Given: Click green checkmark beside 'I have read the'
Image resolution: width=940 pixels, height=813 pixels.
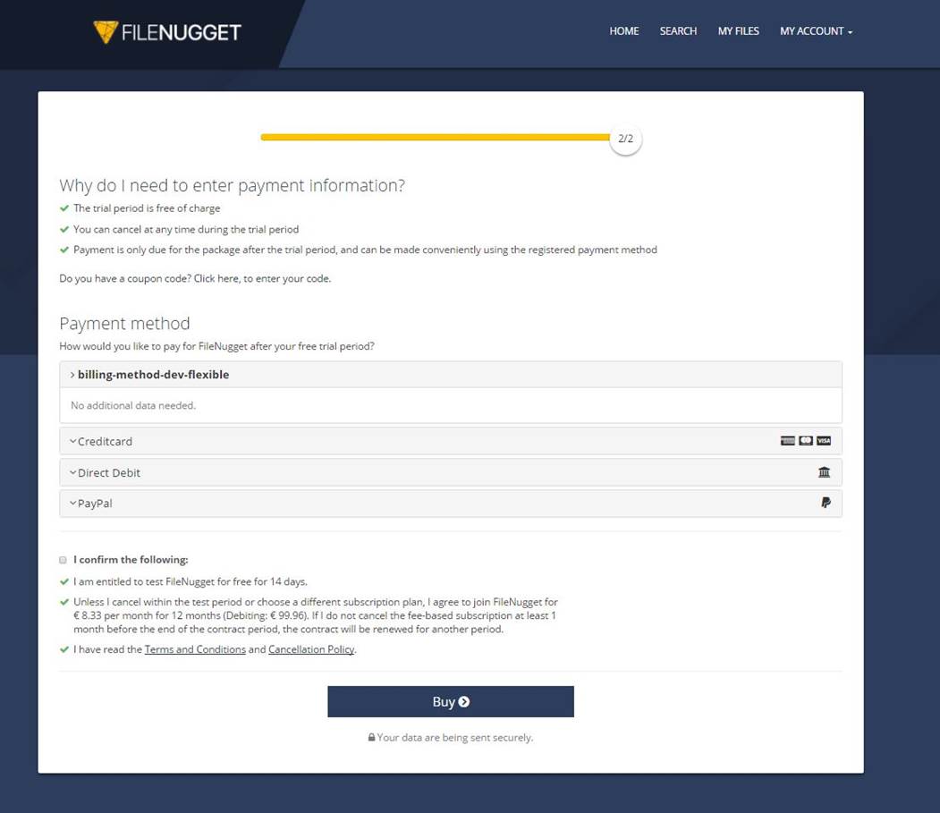Looking at the screenshot, I should click(64, 649).
